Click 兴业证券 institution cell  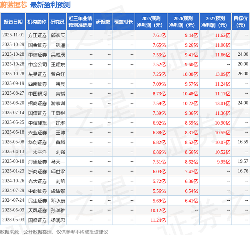click(x=37, y=132)
